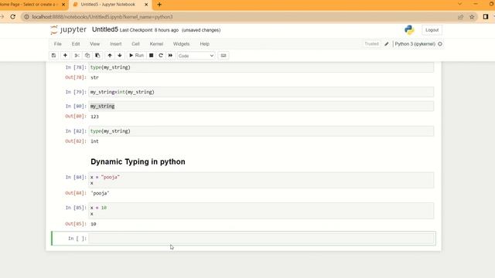This screenshot has height=278, width=495.
Task: Paste cells below icon
Action: (x=97, y=56)
